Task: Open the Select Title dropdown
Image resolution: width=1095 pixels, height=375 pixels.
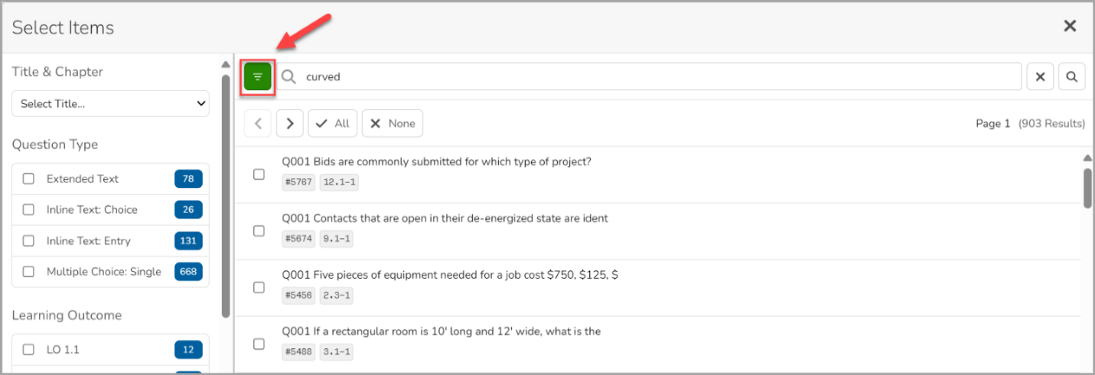Action: [110, 104]
